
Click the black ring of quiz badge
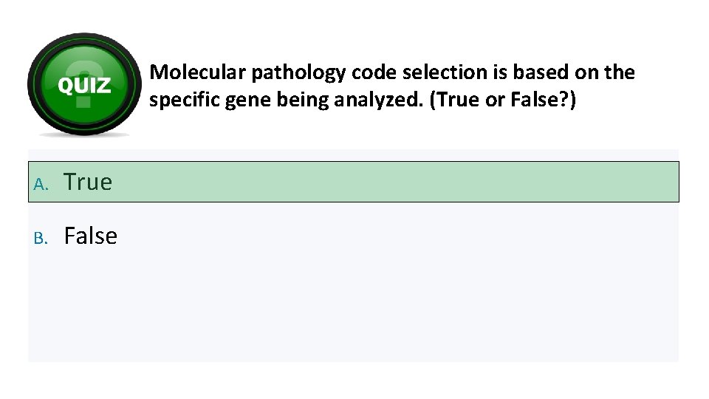[35, 83]
